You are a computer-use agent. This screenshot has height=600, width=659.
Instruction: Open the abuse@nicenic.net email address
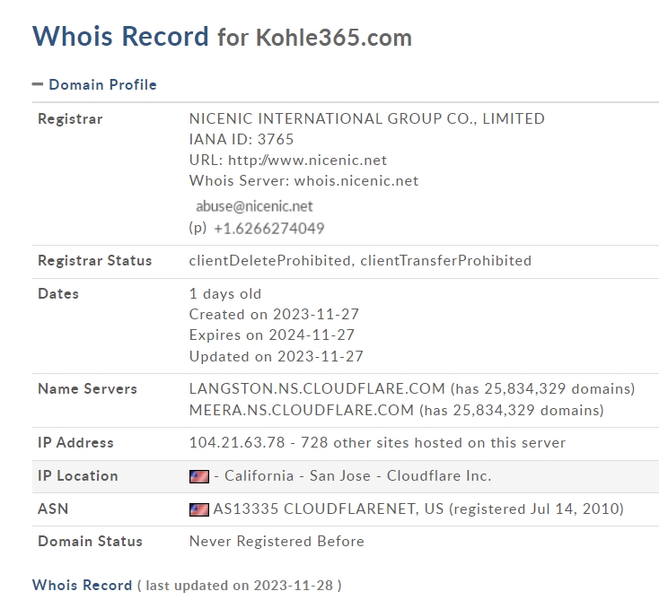pos(254,206)
